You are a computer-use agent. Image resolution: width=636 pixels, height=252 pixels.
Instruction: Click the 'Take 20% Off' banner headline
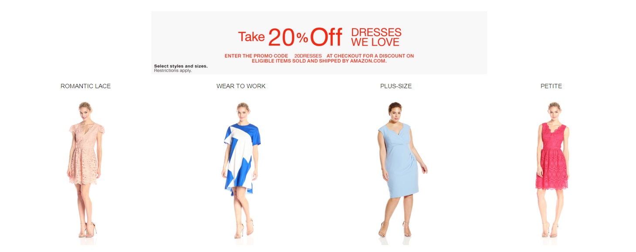click(x=290, y=37)
